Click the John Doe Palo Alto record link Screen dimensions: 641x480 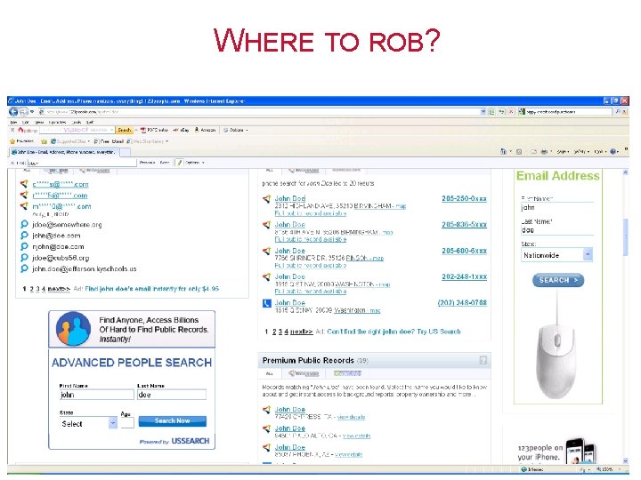(x=290, y=428)
